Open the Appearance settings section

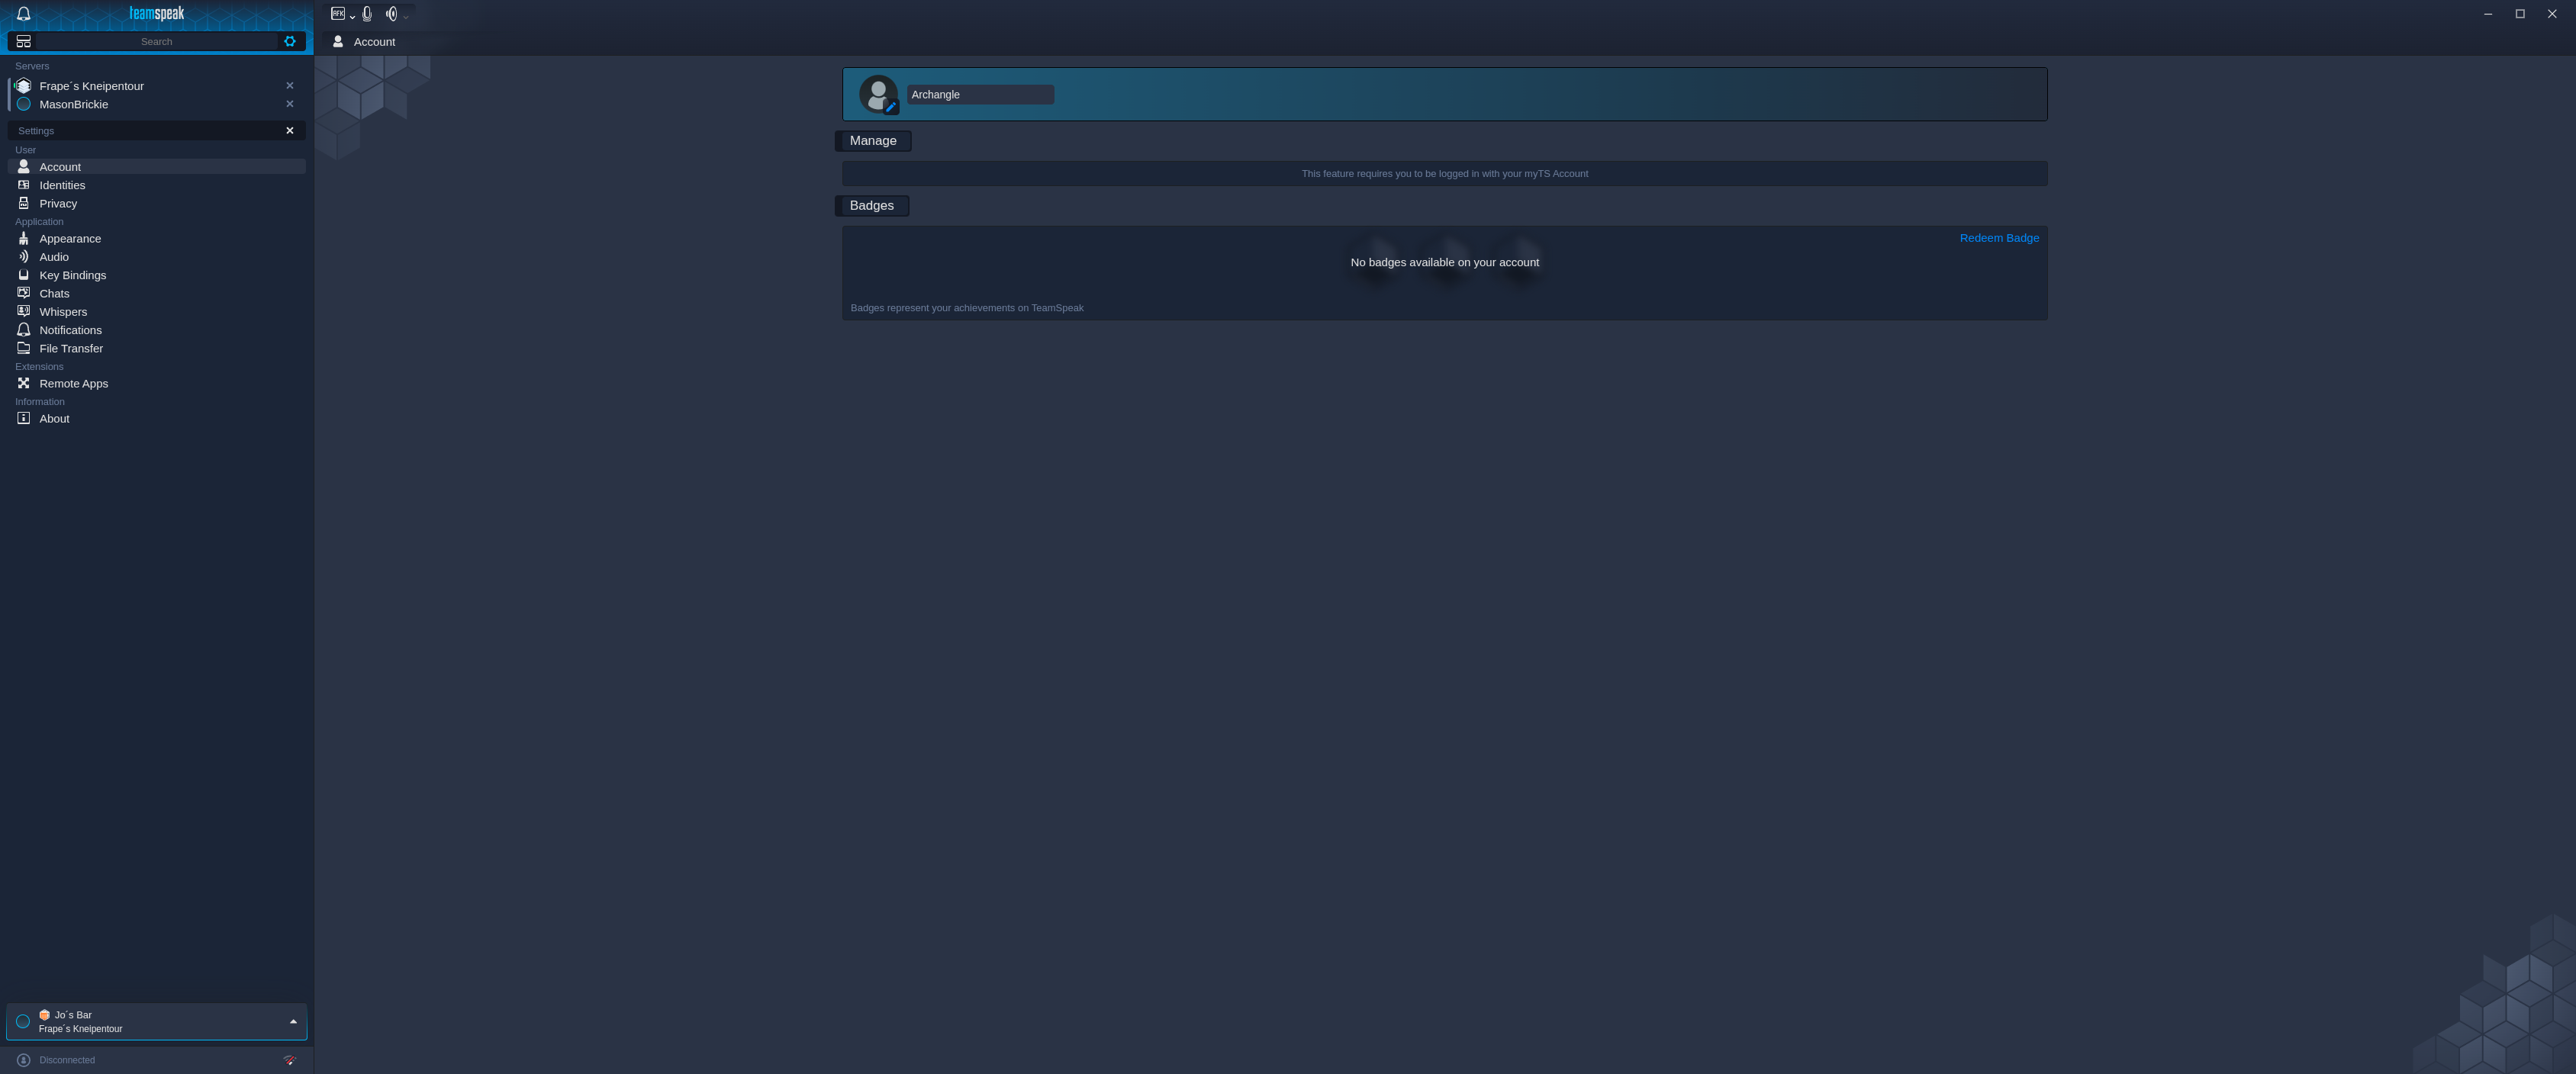(x=70, y=238)
